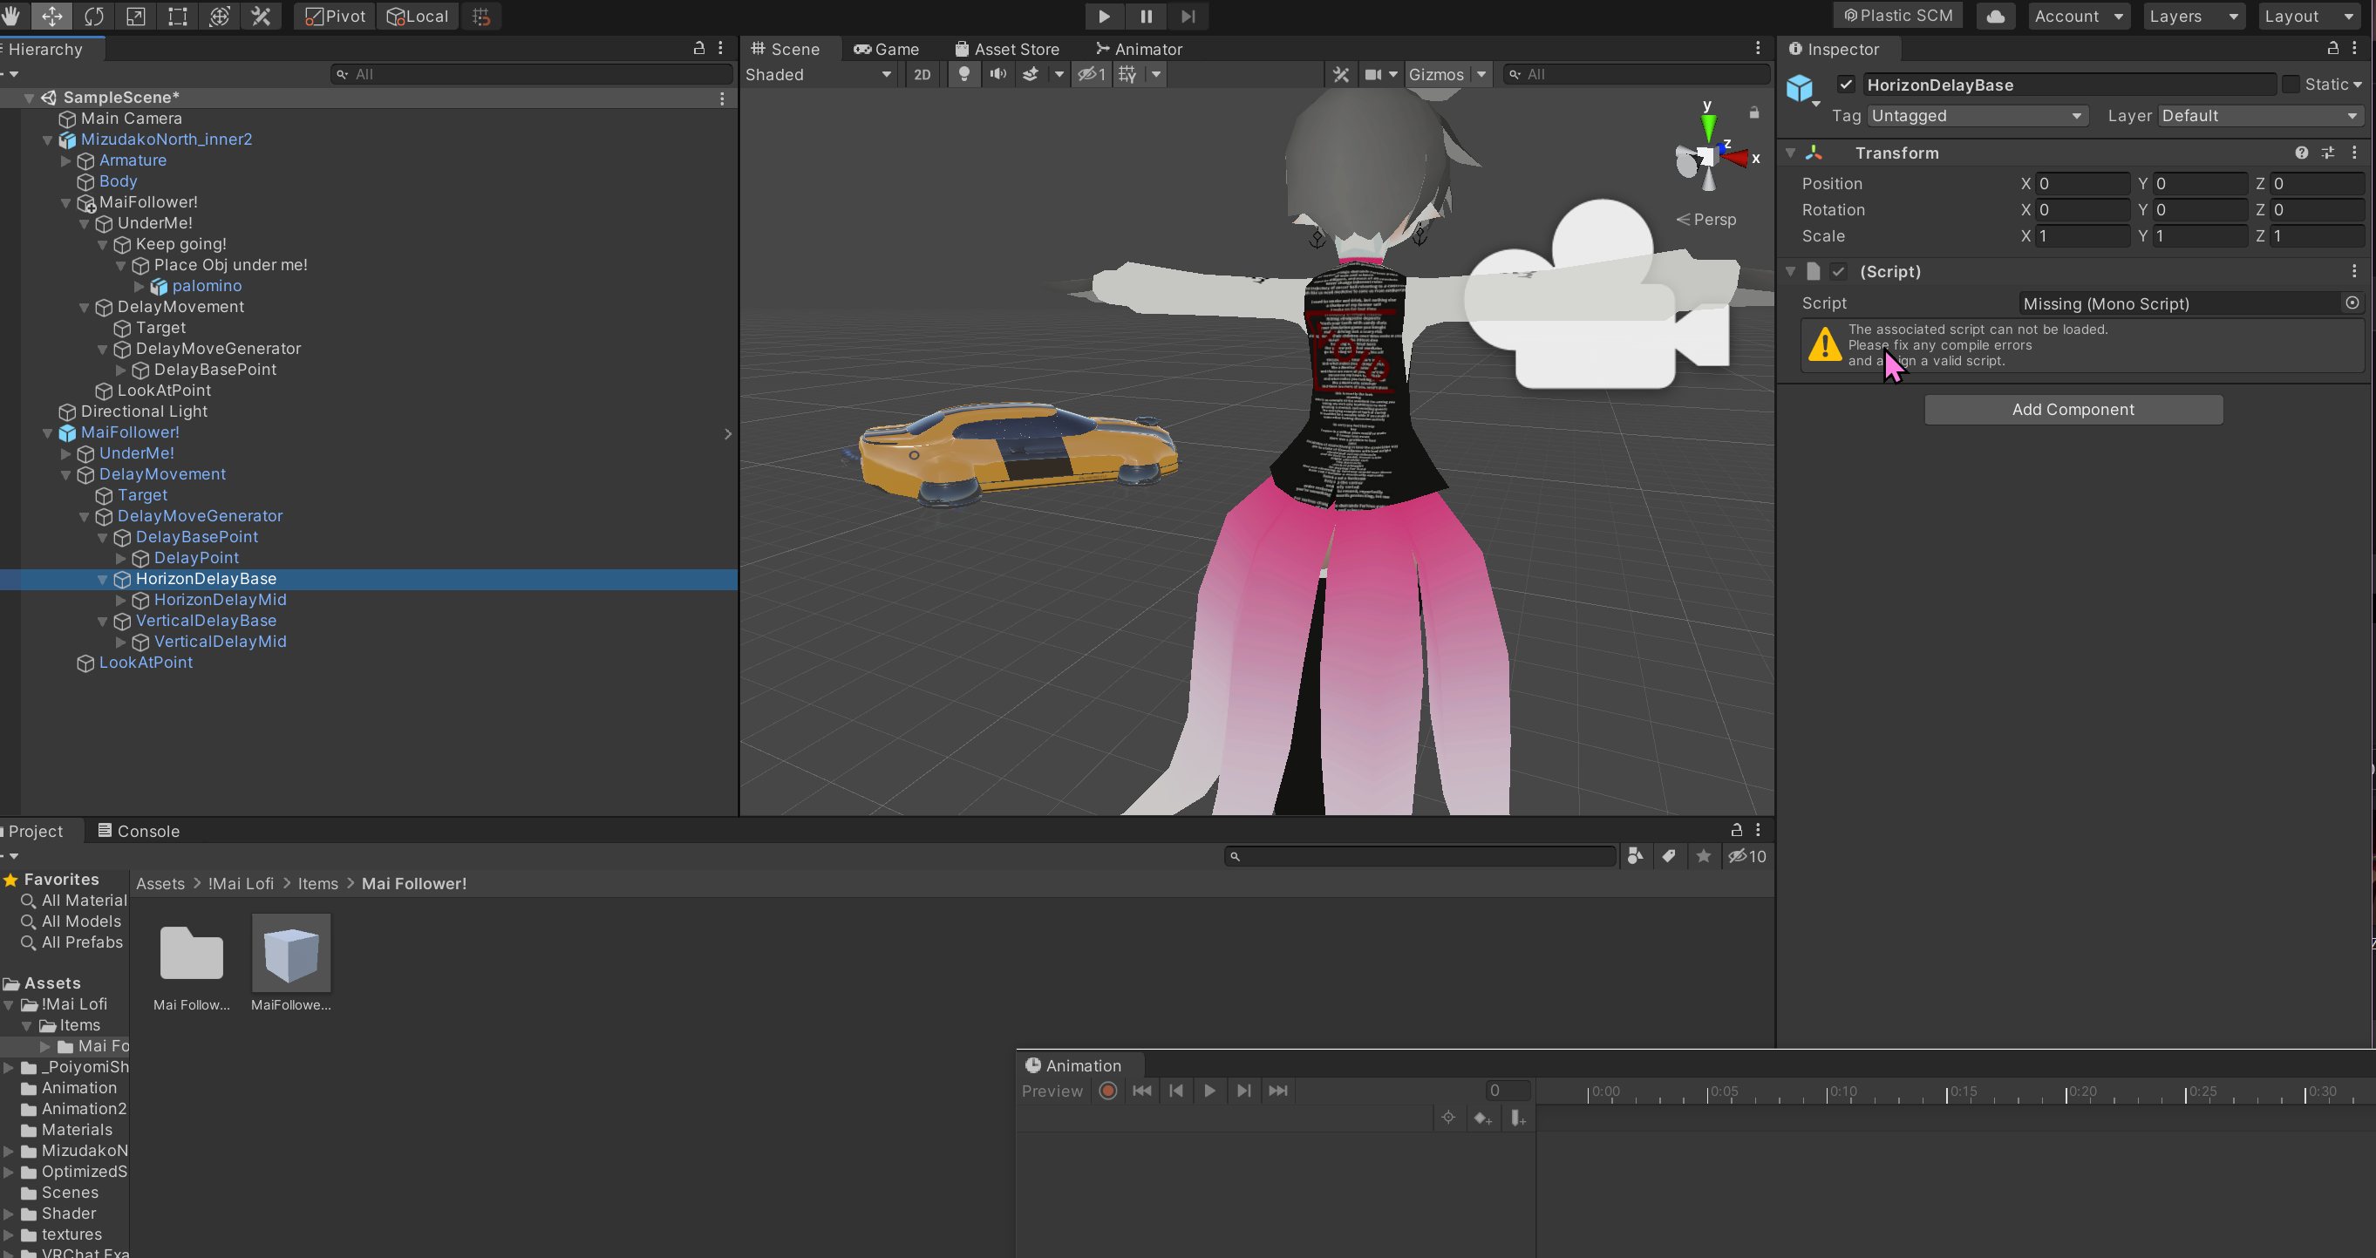Image resolution: width=2376 pixels, height=1258 pixels.
Task: Select the MaiFollower prefab thumbnail in Project
Action: (290, 955)
